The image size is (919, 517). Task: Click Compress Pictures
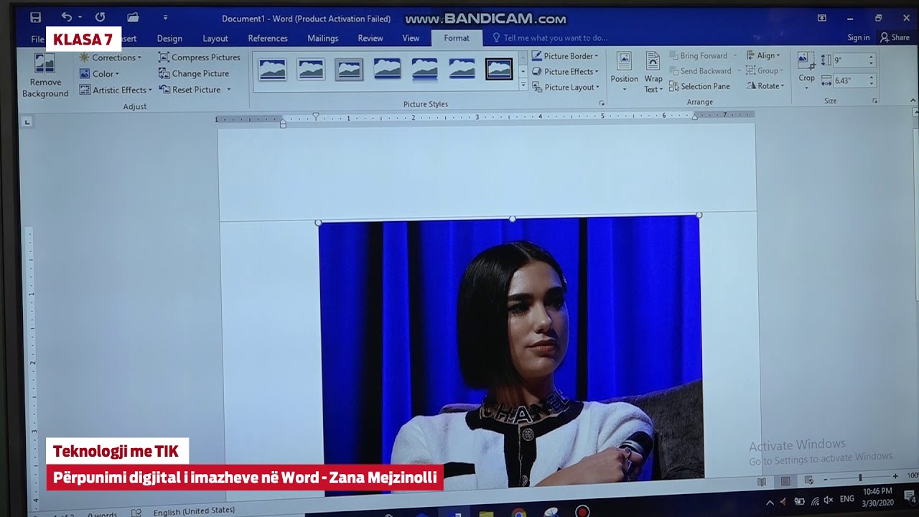(200, 57)
